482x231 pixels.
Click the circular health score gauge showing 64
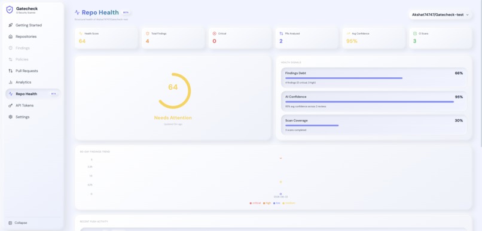[173, 91]
